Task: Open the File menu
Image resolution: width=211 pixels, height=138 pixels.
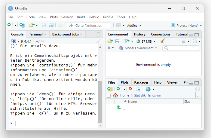Action: pos(10,17)
